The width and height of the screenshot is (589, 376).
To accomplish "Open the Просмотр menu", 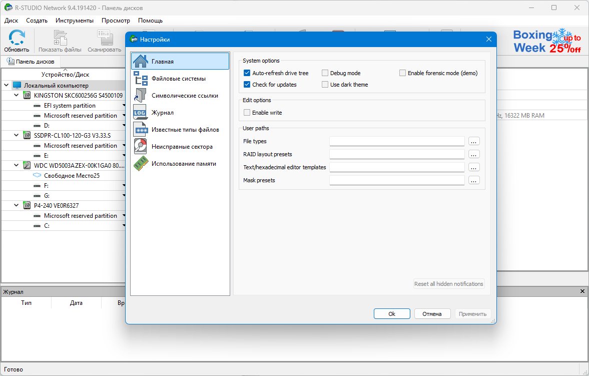I will [116, 21].
